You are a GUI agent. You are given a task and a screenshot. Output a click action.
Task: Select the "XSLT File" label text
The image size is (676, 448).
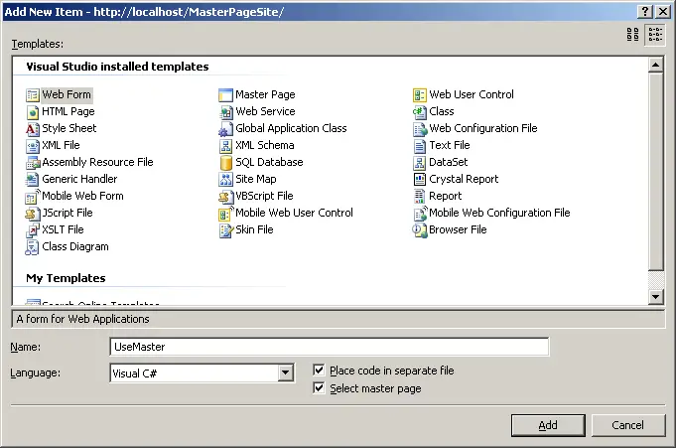point(63,230)
